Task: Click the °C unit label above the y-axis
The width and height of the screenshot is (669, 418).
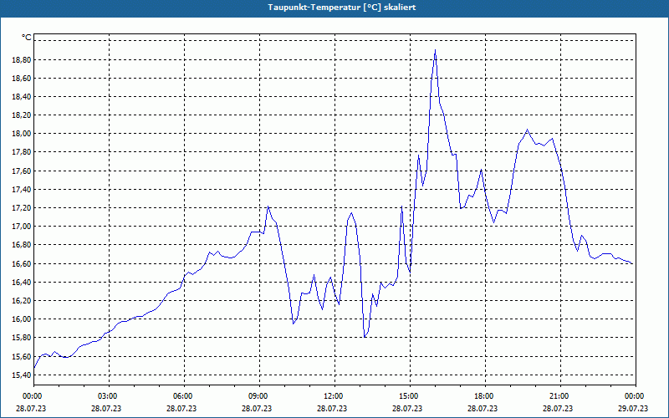Action: click(x=27, y=38)
